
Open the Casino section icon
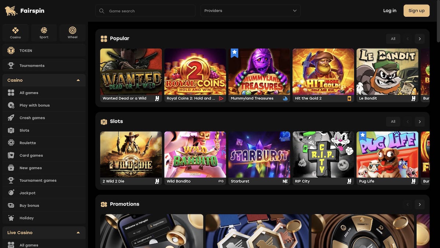[x=15, y=31]
